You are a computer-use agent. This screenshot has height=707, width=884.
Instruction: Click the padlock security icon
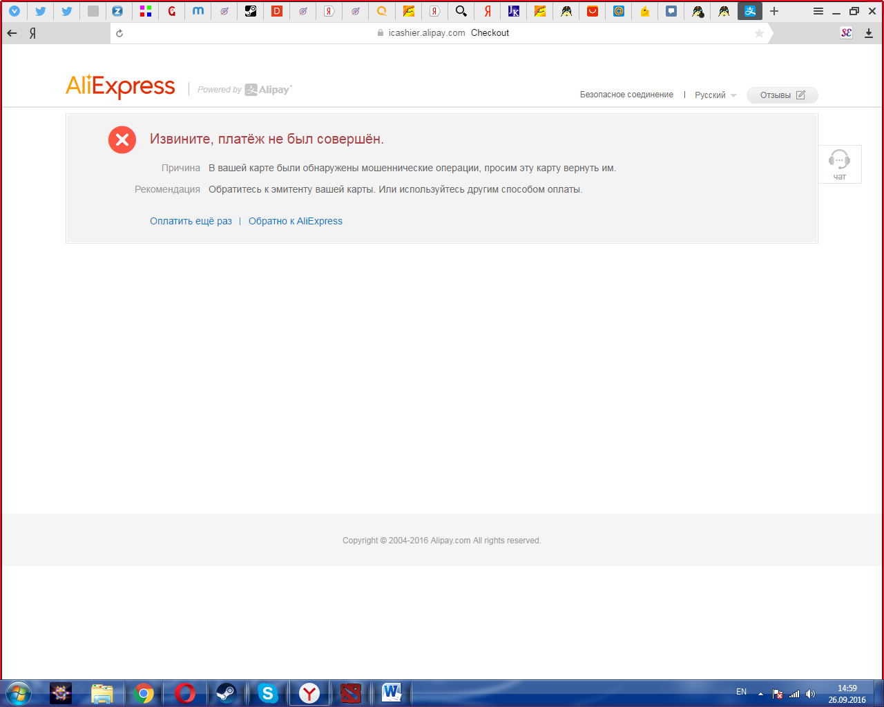click(x=381, y=32)
